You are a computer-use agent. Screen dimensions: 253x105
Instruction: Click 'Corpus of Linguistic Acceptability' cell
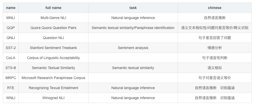tap(53, 58)
